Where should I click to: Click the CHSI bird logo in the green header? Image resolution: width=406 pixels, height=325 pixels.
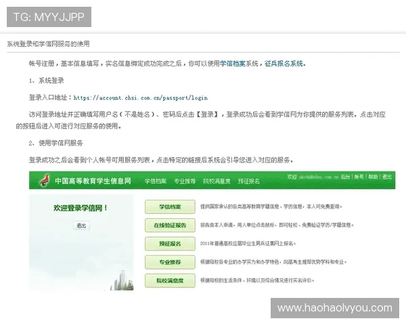(x=45, y=180)
